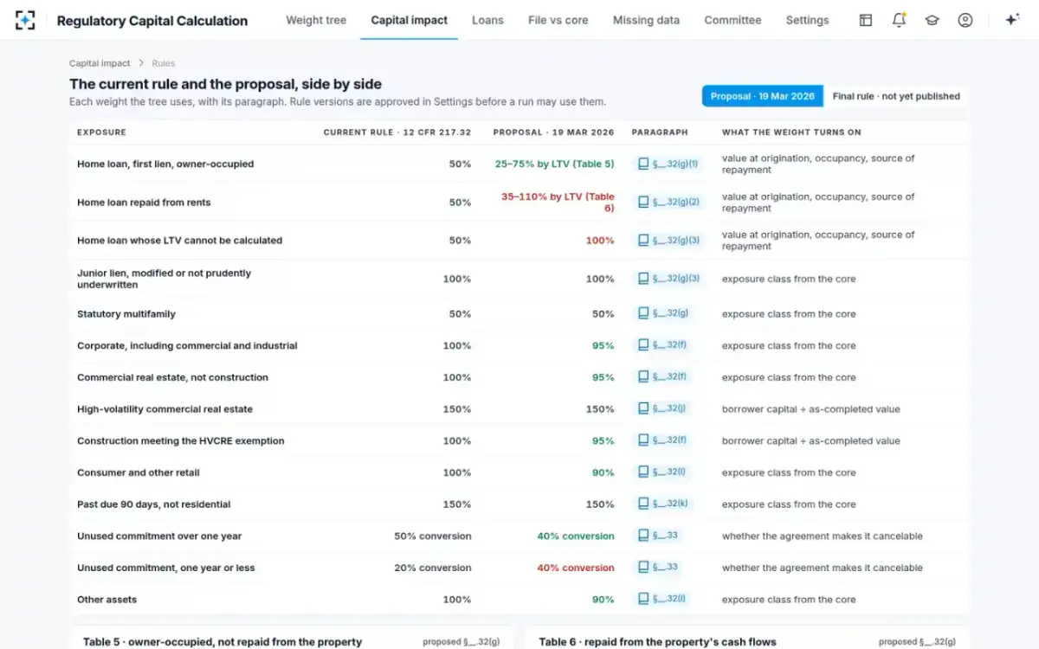Open paragraph §__.32(g)(1) book link
Image resolution: width=1039 pixels, height=649 pixels.
[668, 164]
